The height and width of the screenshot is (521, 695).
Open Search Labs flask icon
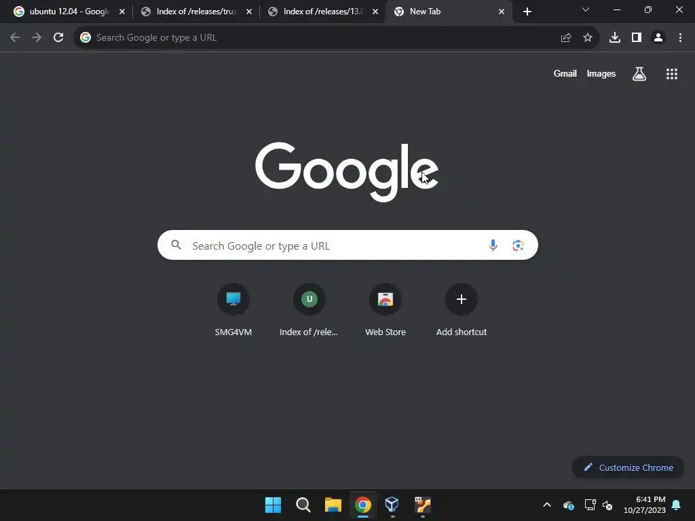(x=639, y=73)
